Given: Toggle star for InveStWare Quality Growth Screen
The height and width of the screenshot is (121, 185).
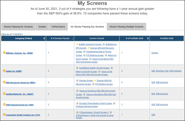Looking at the screenshot, I should 77,68.
